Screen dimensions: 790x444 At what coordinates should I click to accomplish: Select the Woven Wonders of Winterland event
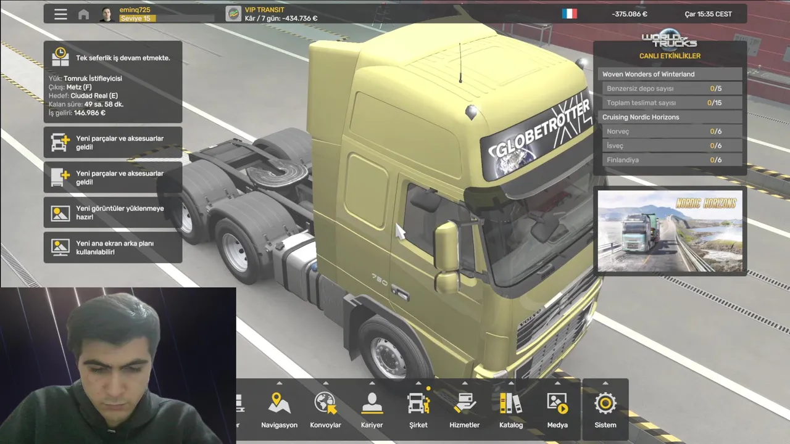[x=670, y=74]
